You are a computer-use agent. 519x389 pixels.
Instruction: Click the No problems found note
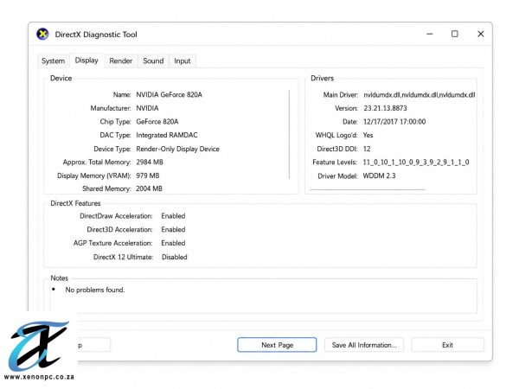pos(95,290)
